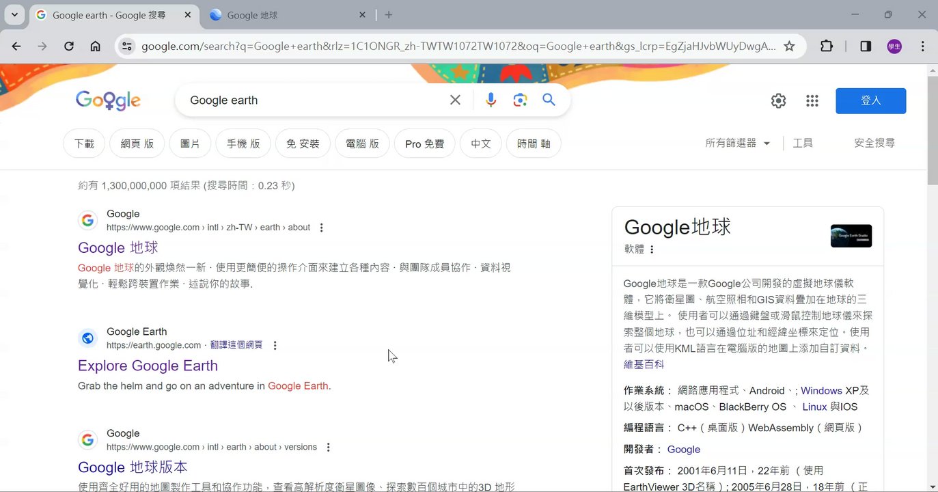The image size is (938, 492).
Task: Apply the 手機 版 filter chip
Action: click(243, 144)
